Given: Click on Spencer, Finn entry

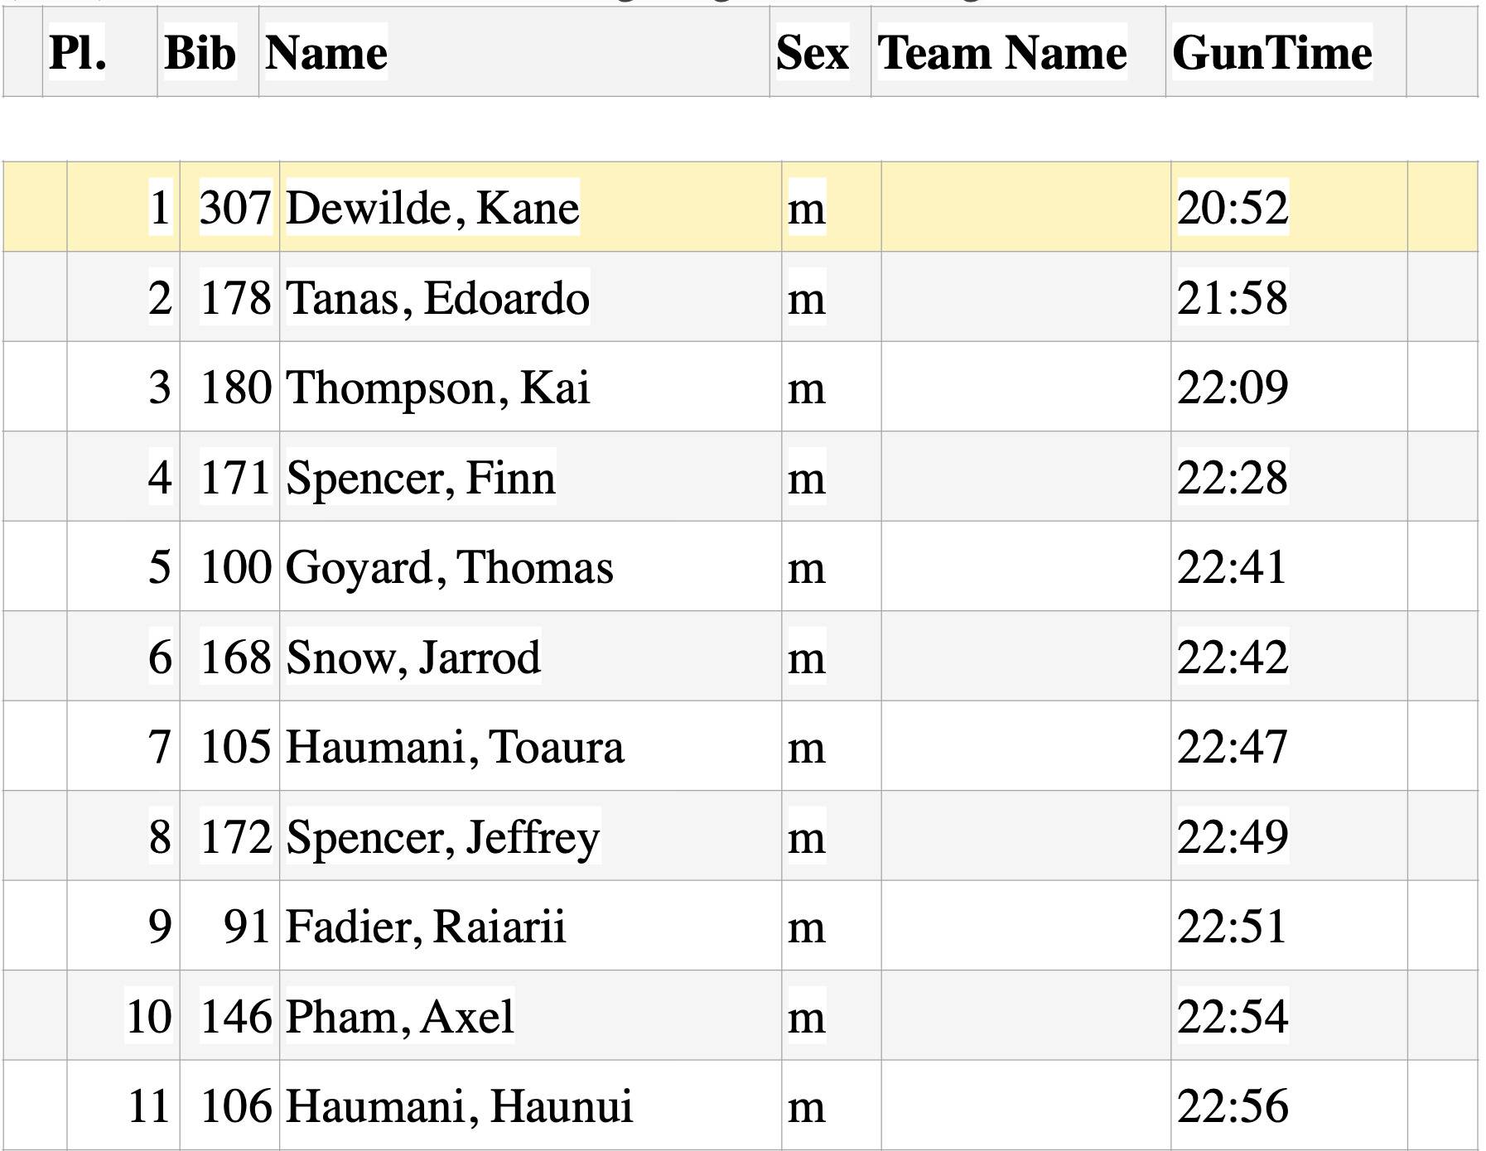Looking at the screenshot, I should tap(421, 477).
